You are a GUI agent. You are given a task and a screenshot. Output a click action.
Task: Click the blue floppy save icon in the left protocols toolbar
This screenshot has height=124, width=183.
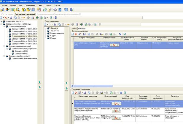pyautogui.click(x=11, y=18)
